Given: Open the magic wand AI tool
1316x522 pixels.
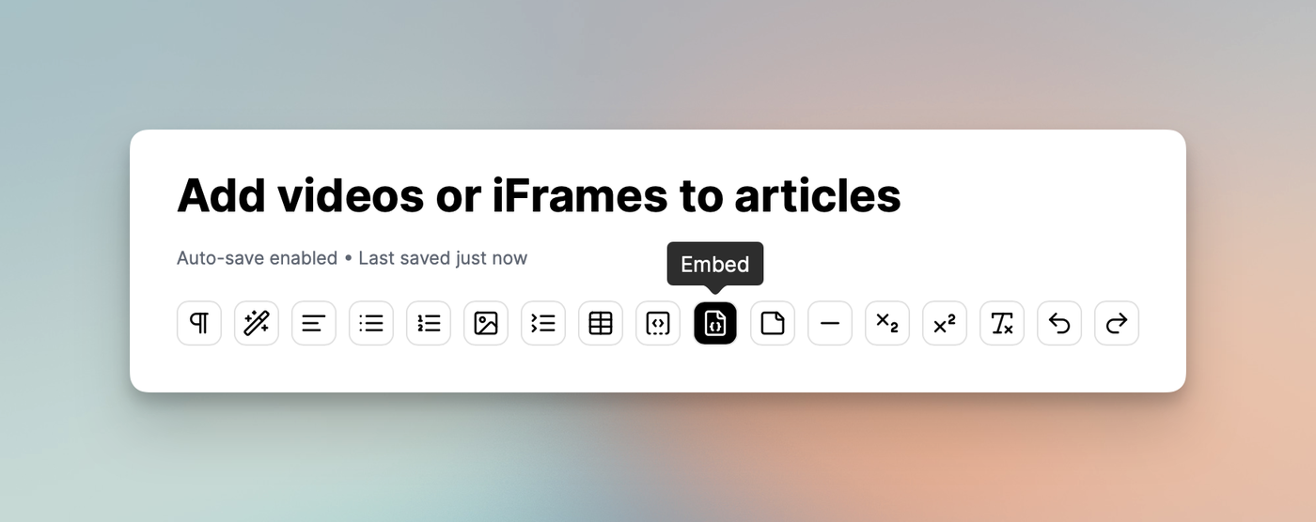Looking at the screenshot, I should 257,323.
